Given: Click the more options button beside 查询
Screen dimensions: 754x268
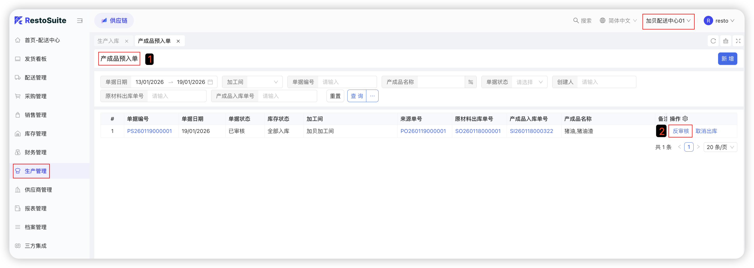Looking at the screenshot, I should pyautogui.click(x=372, y=96).
